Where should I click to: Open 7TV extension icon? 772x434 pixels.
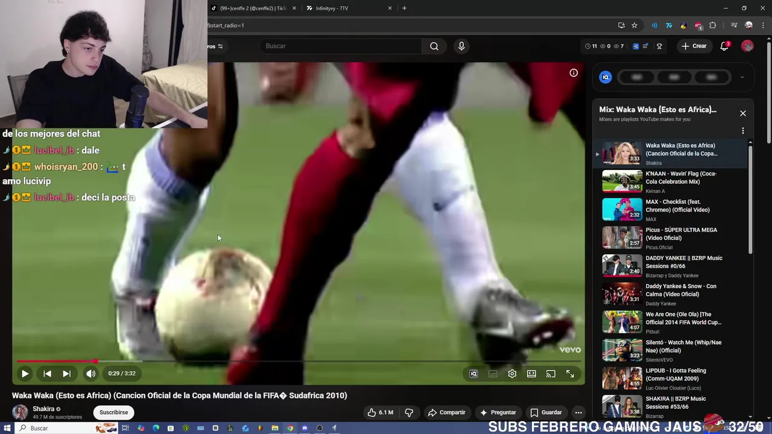(x=669, y=25)
